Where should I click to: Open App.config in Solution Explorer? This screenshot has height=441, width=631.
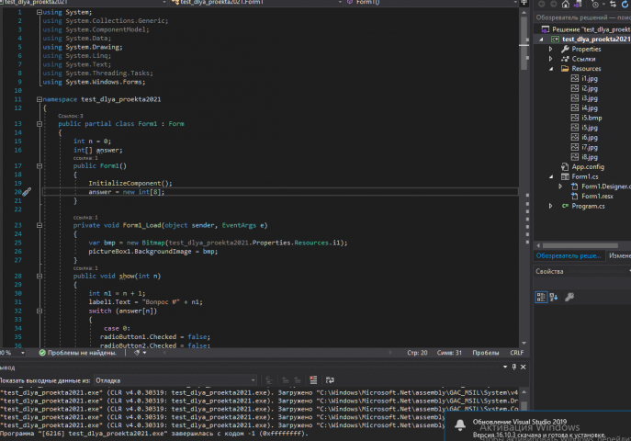tap(589, 166)
